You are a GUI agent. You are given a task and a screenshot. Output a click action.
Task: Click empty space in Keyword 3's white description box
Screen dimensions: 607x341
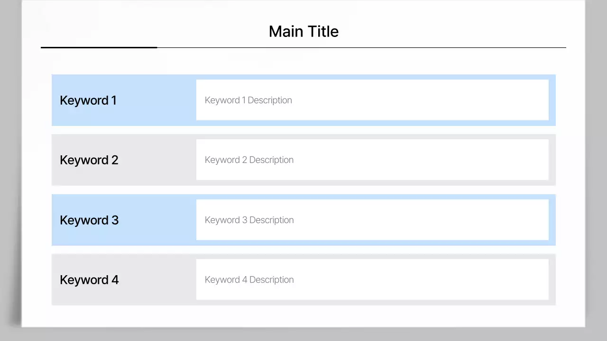tap(427, 220)
